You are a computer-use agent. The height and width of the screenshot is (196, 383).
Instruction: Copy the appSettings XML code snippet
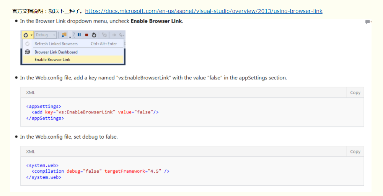point(355,92)
